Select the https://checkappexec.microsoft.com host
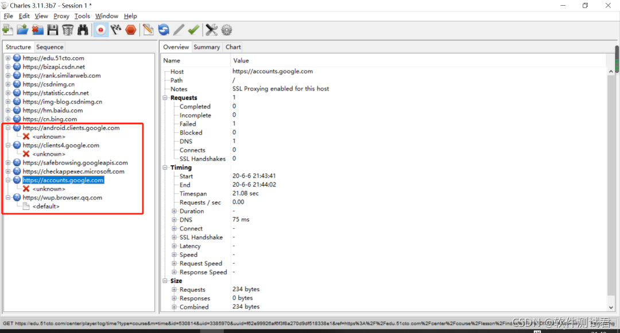The image size is (620, 333). (x=73, y=171)
